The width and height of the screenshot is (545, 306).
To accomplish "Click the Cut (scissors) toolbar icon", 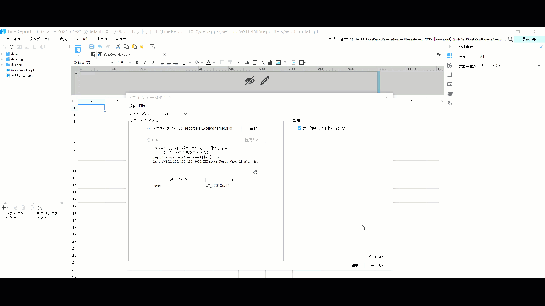I will (x=118, y=47).
